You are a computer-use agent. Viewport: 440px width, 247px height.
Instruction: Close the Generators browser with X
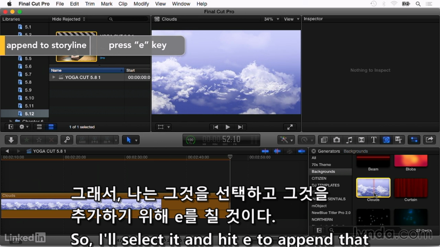[x=313, y=151]
